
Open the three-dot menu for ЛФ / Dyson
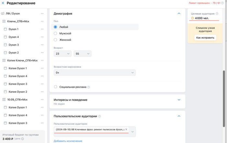[x=42, y=14]
